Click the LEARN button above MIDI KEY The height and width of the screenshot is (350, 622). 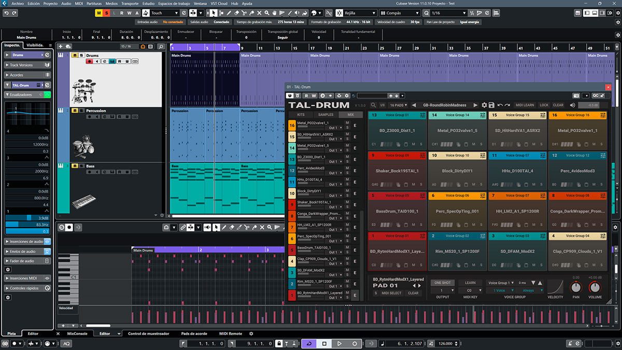(x=470, y=283)
